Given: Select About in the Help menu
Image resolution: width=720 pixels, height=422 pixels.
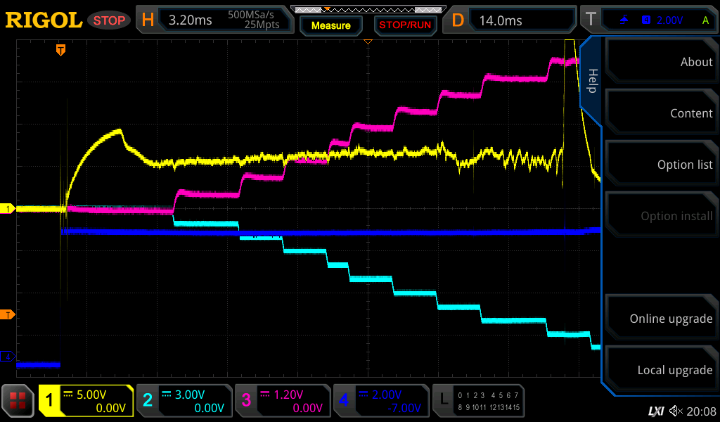Looking at the screenshot, I should [662, 62].
